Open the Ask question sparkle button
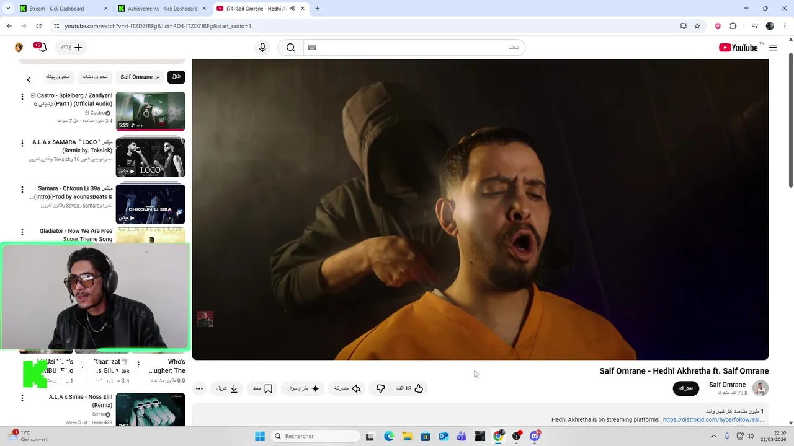This screenshot has width=794, height=446. pos(303,388)
